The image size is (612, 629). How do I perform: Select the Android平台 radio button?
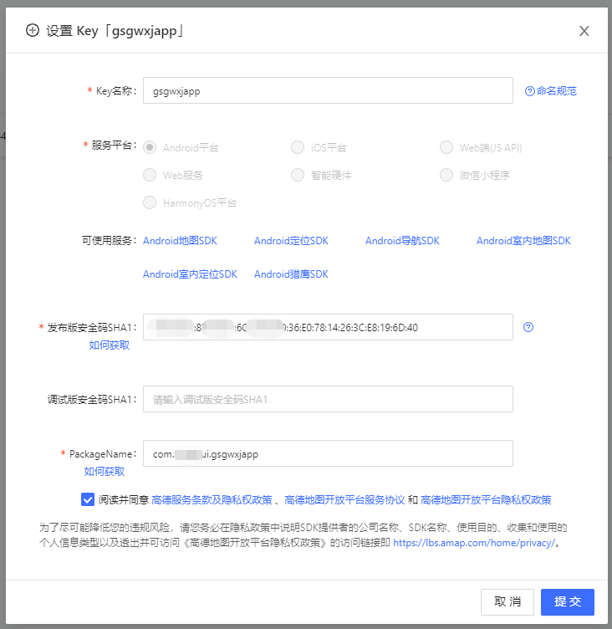pos(150,147)
